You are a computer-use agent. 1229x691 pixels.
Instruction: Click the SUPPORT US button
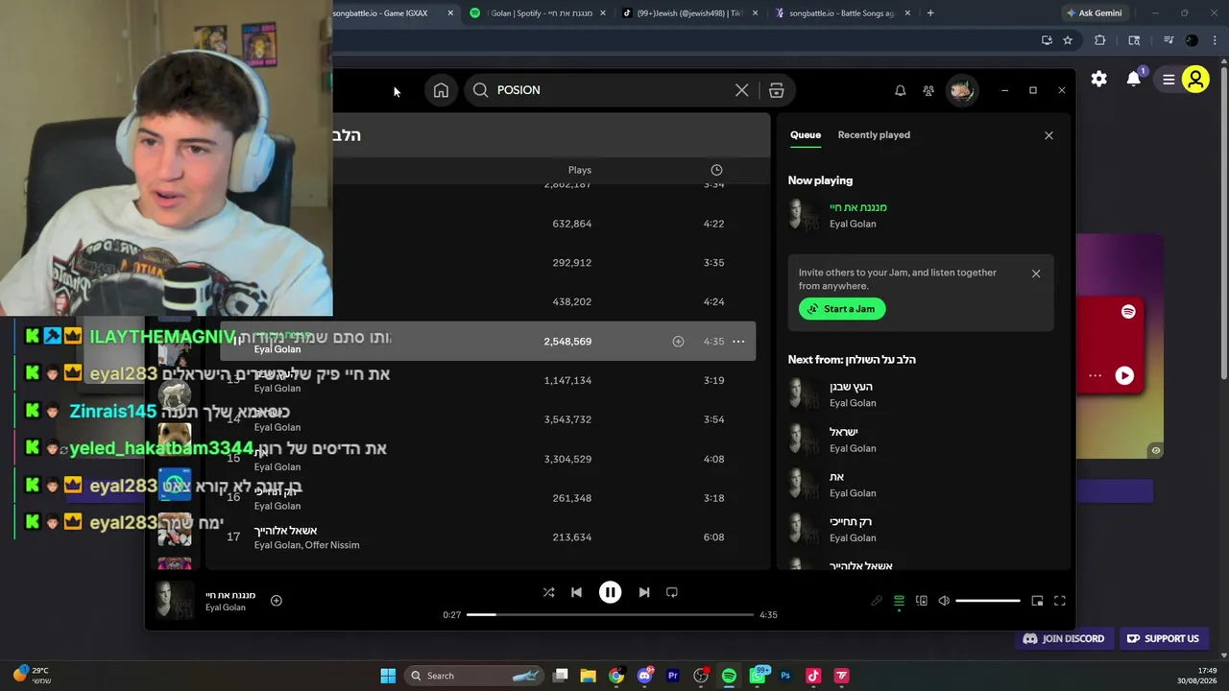pyautogui.click(x=1163, y=638)
